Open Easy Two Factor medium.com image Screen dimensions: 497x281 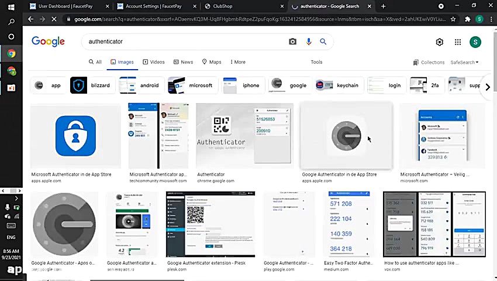click(349, 224)
